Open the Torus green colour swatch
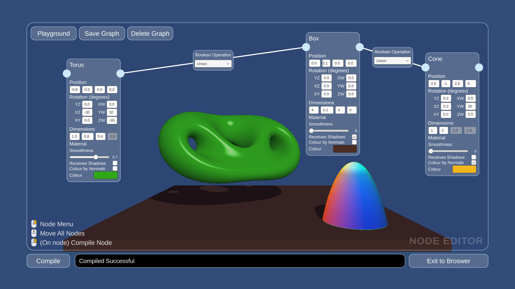515x289 pixels. [x=105, y=175]
